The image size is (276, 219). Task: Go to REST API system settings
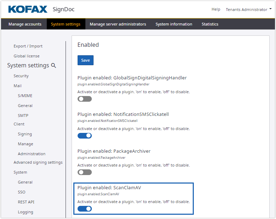click(26, 202)
